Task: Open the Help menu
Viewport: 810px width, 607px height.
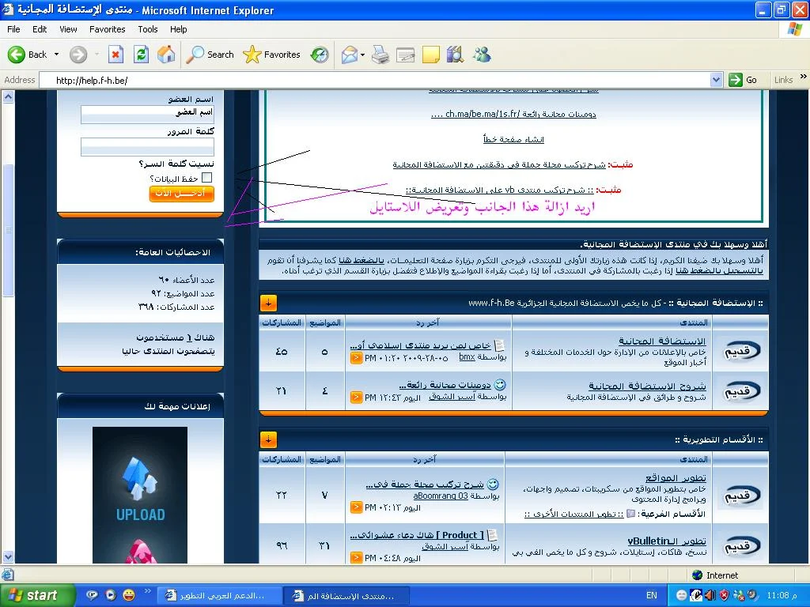Action: [179, 29]
